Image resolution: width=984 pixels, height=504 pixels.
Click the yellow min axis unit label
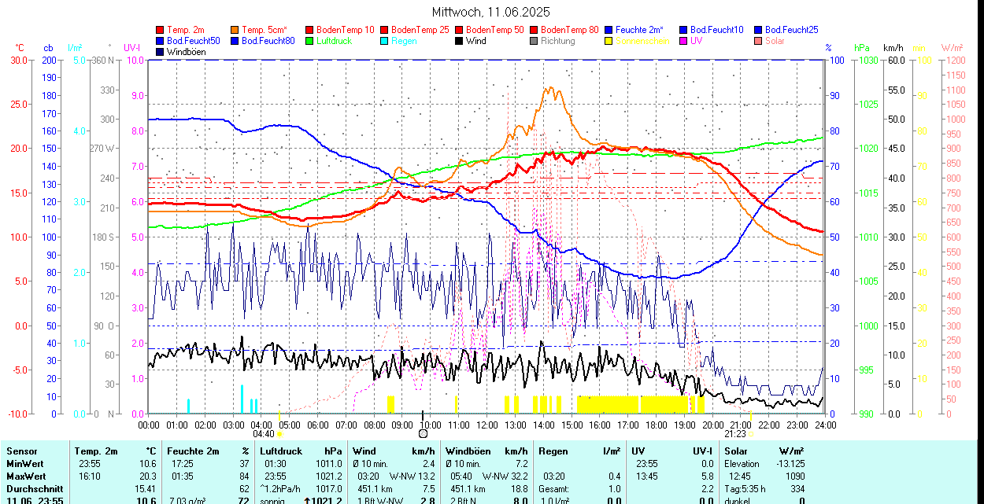[x=919, y=48]
